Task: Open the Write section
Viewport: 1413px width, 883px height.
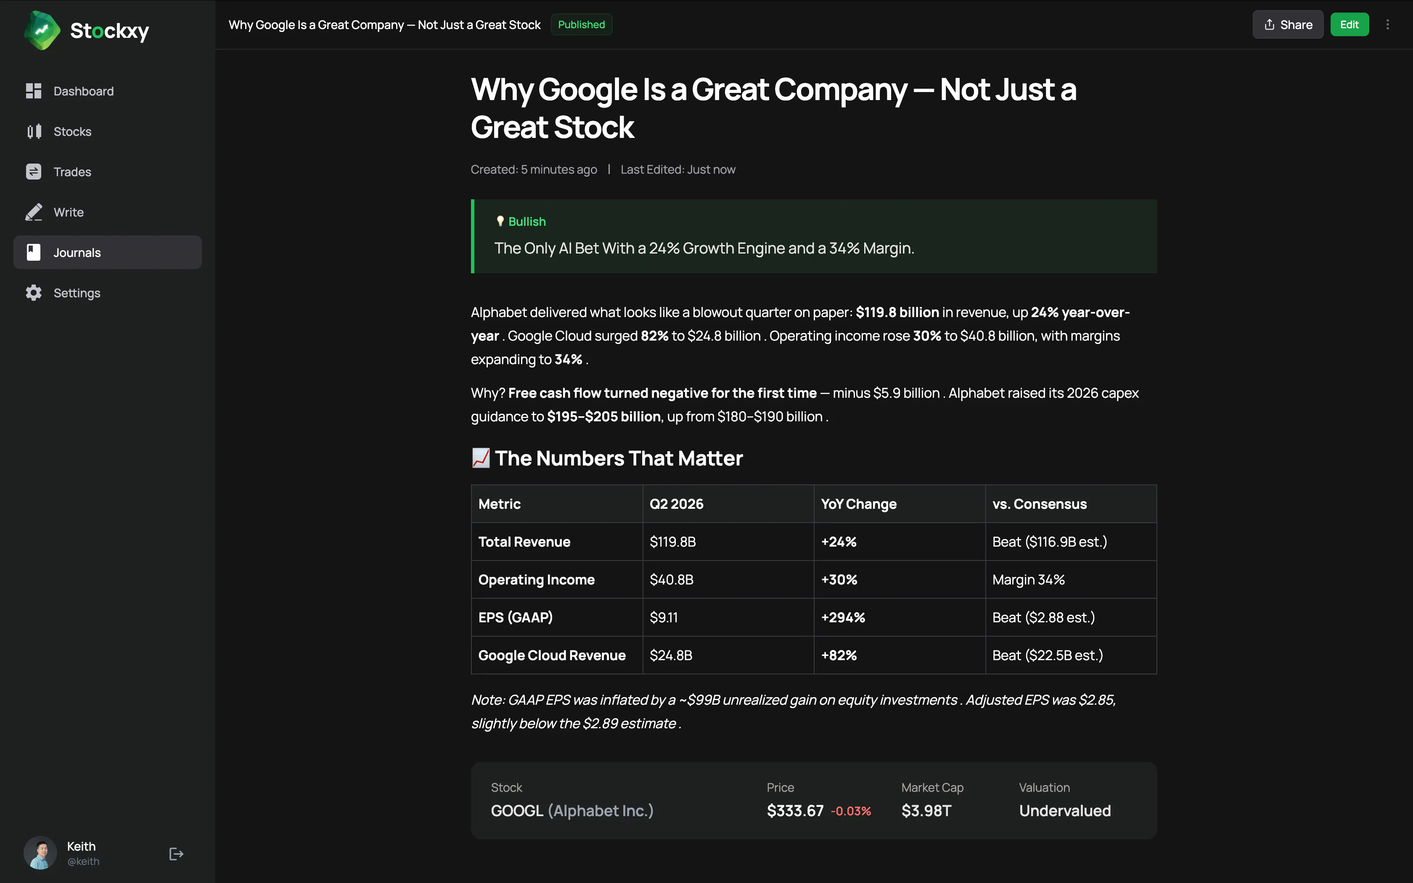Action: (107, 212)
